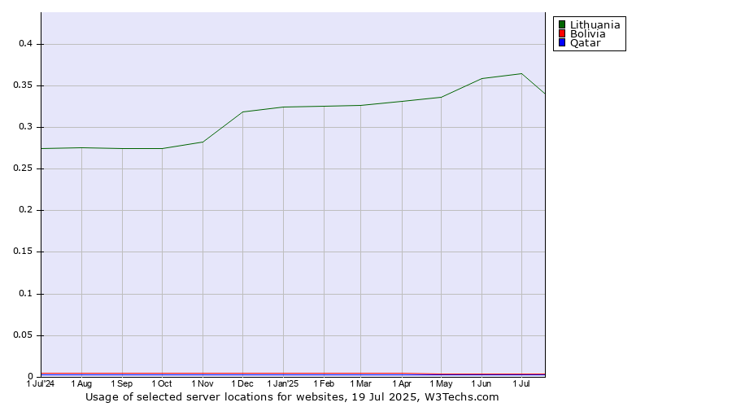
Task: Click the 1 Jul axis label at right
Action: coord(521,383)
